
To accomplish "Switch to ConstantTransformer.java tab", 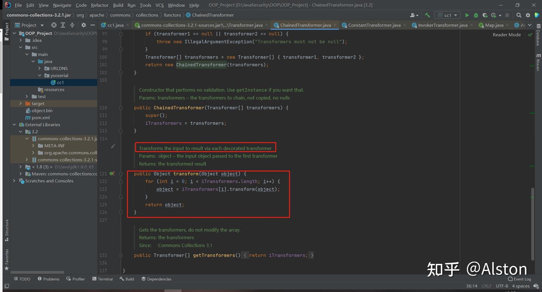I will (374, 25).
